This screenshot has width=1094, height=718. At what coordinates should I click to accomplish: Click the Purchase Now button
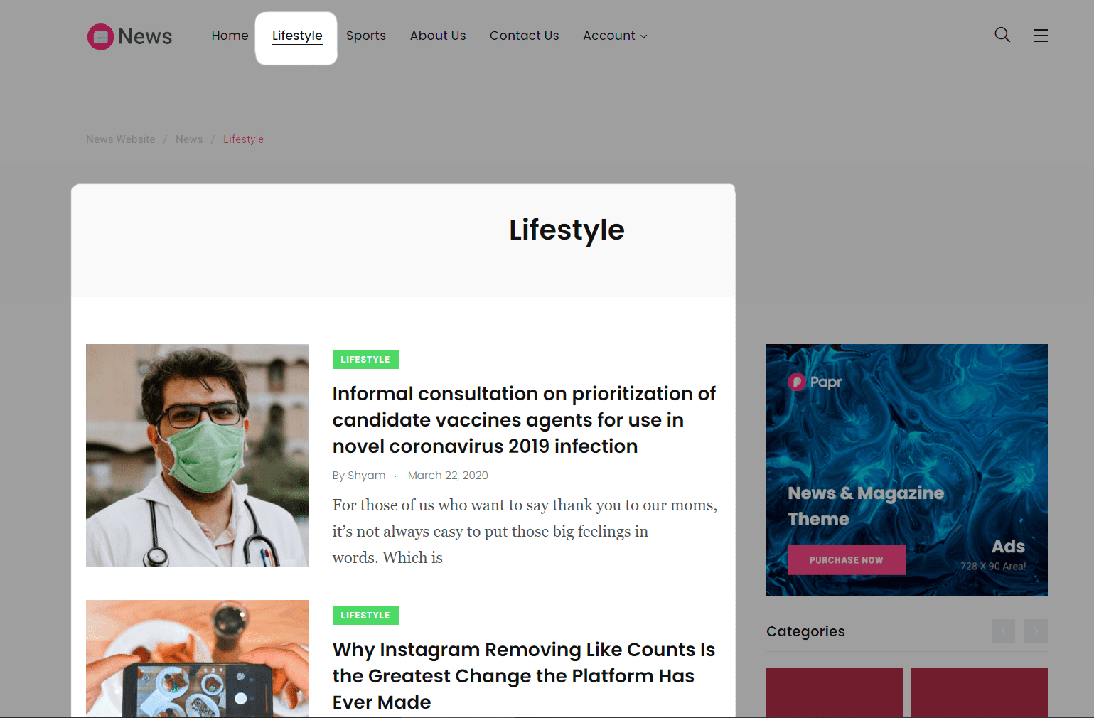pos(846,560)
